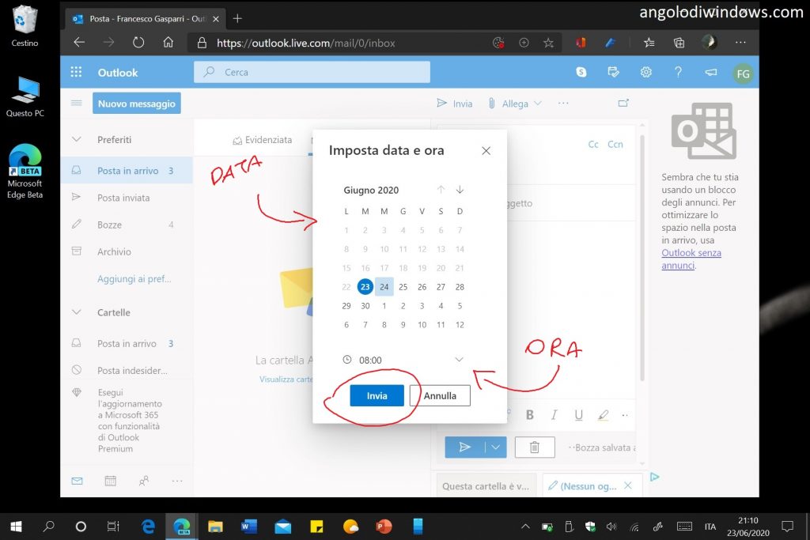Image resolution: width=810 pixels, height=540 pixels.
Task: Select June 25 in the calendar
Action: (403, 287)
